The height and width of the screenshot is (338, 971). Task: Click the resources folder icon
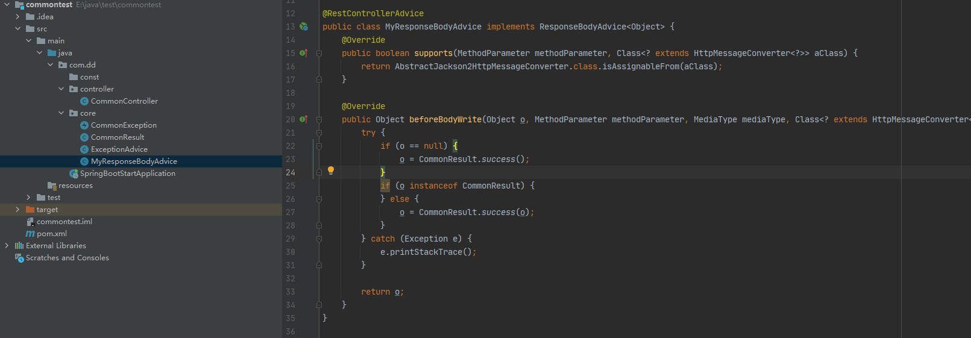(52, 186)
